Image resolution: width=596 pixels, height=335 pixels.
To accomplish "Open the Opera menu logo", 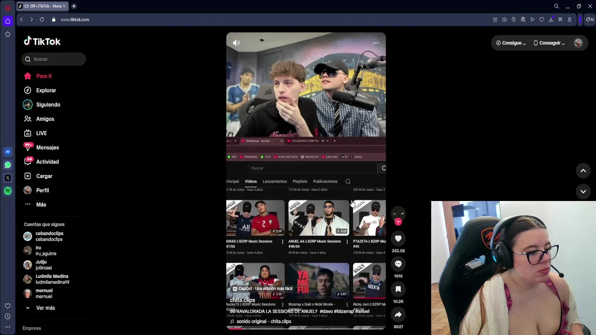I will (x=7, y=7).
